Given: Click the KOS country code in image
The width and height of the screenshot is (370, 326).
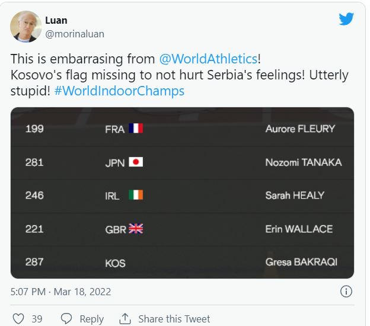Looking at the screenshot, I should [115, 263].
